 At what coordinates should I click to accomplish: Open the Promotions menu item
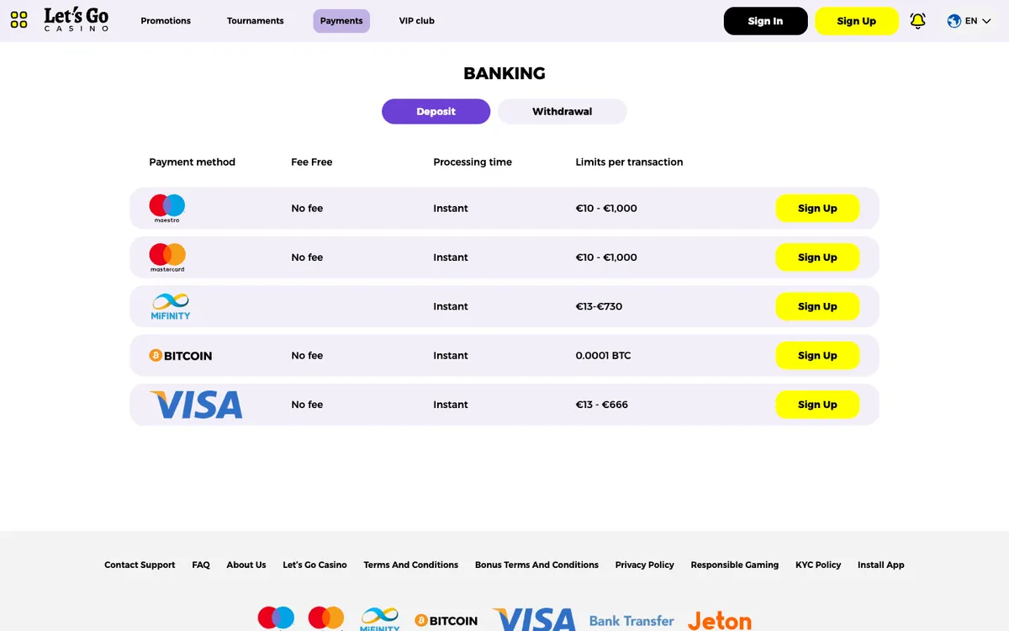166,21
